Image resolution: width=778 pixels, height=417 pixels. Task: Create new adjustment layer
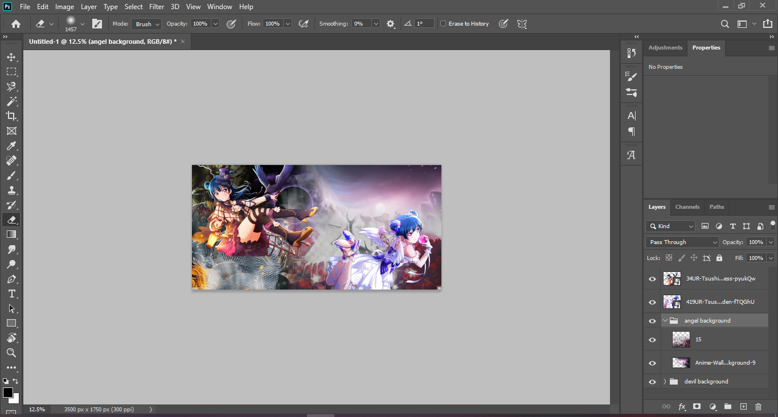712,407
